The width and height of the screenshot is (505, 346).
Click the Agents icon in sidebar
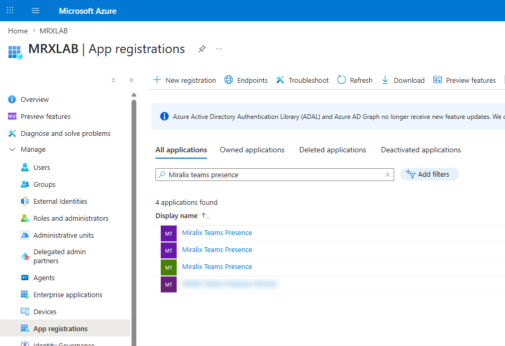click(25, 278)
